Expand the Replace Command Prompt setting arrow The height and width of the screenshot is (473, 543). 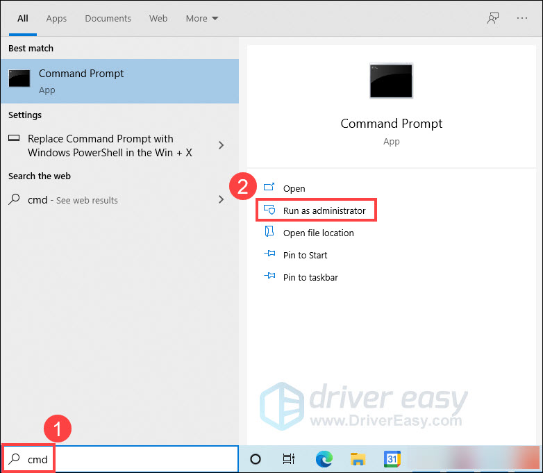(x=222, y=145)
